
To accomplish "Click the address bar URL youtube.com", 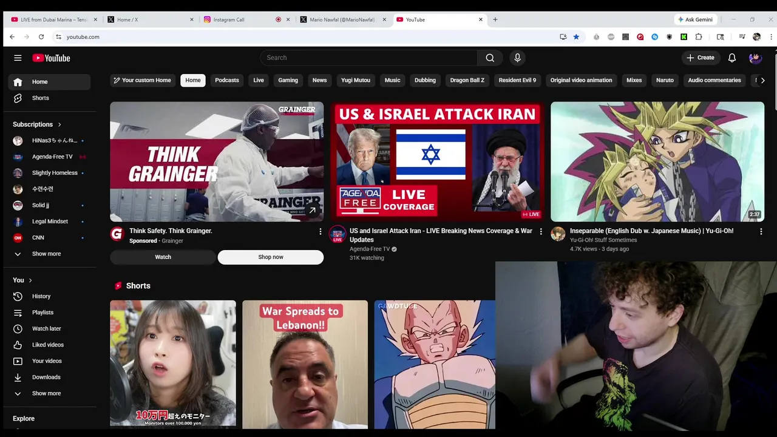I will coord(83,37).
